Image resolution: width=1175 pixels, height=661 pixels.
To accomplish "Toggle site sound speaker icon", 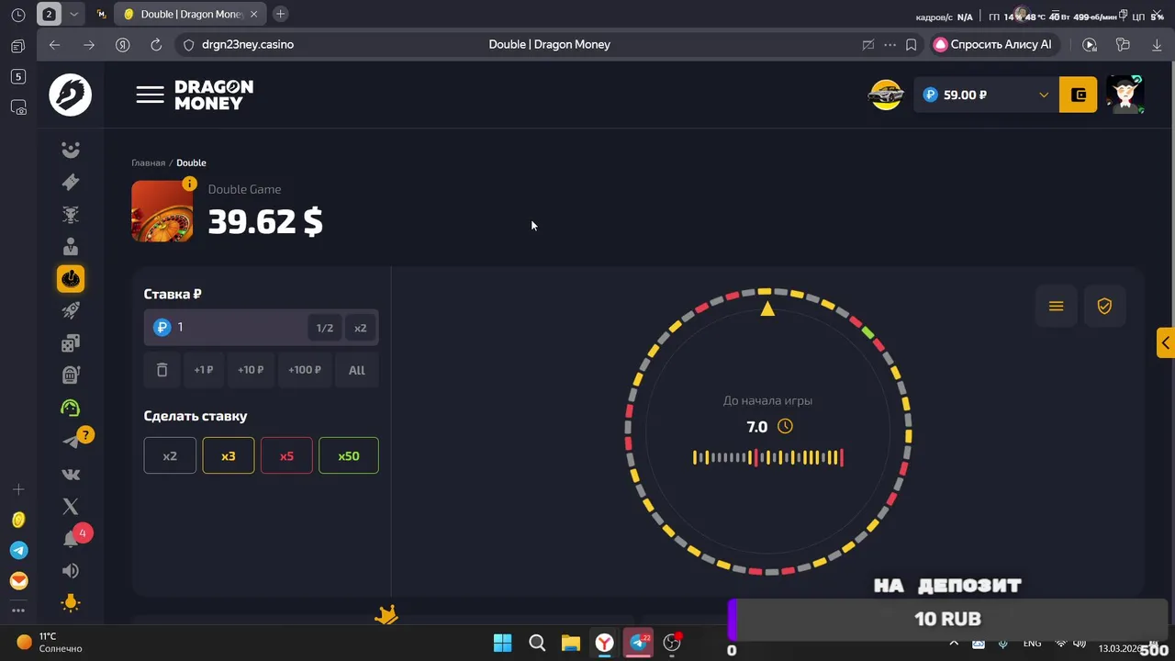I will click(71, 571).
